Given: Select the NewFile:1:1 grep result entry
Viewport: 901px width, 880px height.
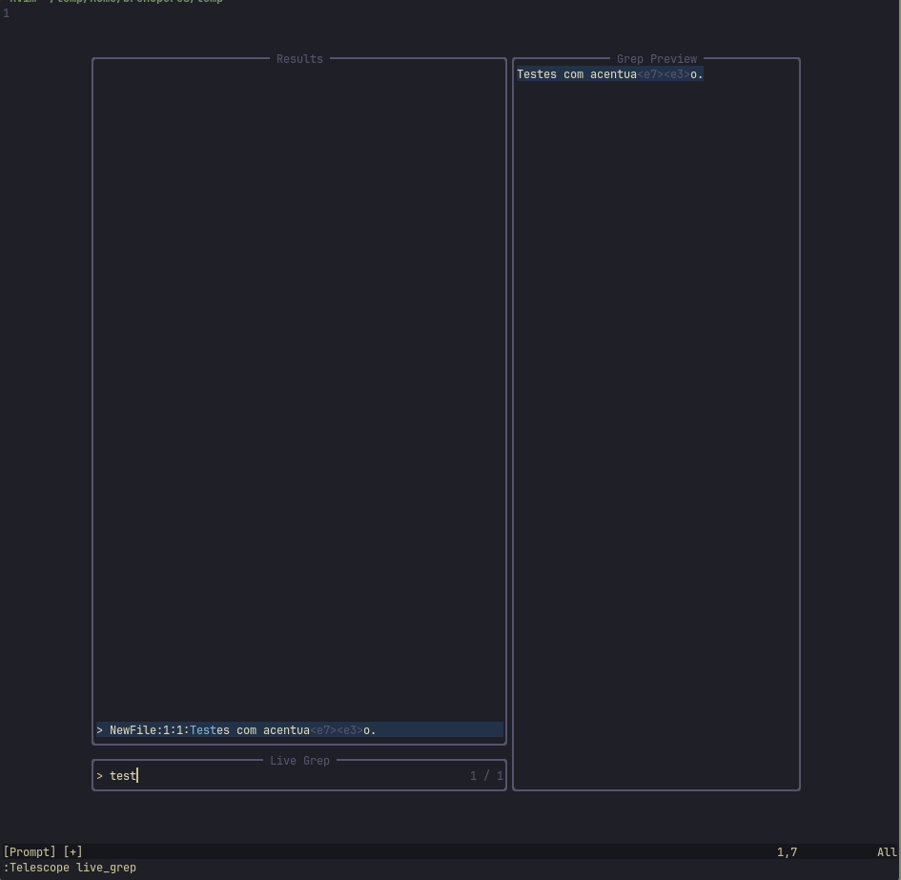Looking at the screenshot, I should [x=235, y=729].
